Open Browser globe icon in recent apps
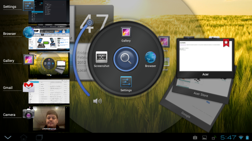 (x=29, y=32)
